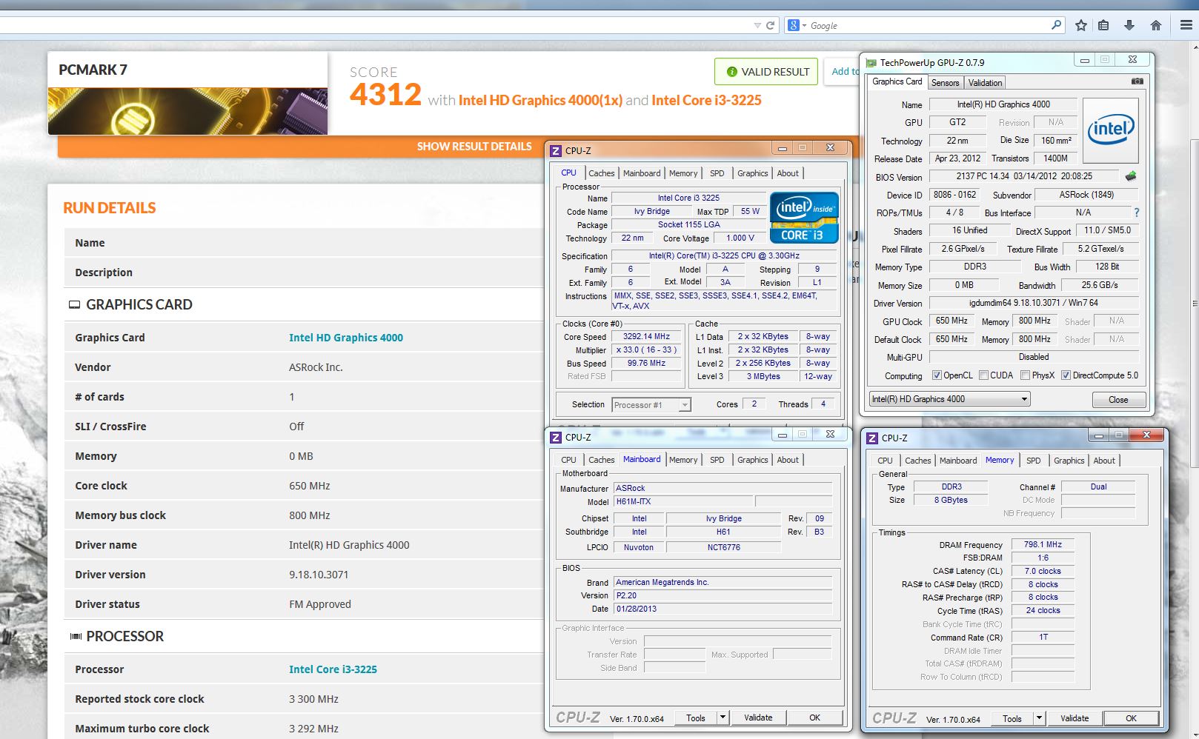The image size is (1199, 739).
Task: Open SPD tab in CPU-Z CPU window
Action: pyautogui.click(x=717, y=173)
